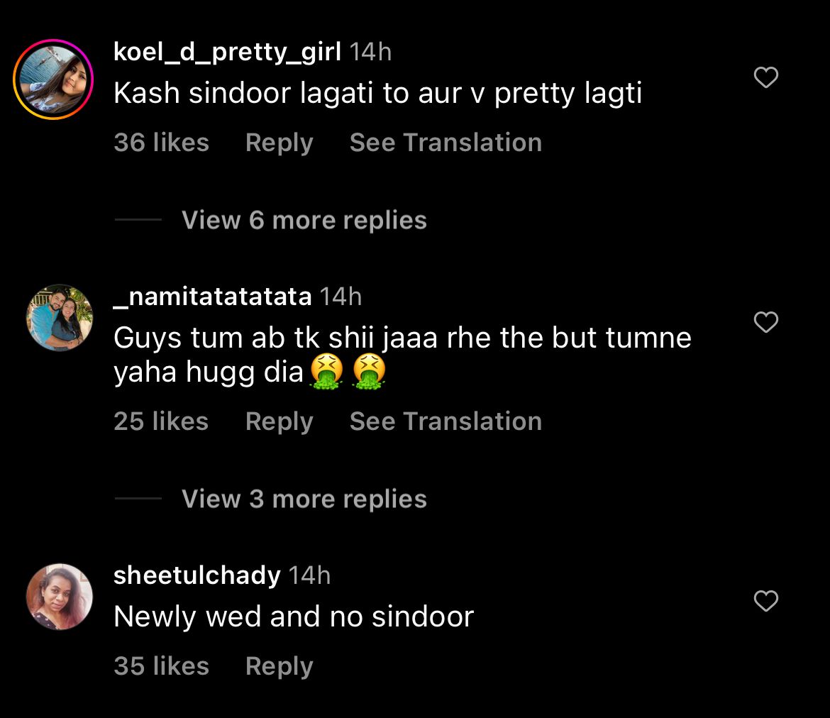
Task: Reply to koel_d_pretty_girl's comment
Action: click(x=279, y=143)
